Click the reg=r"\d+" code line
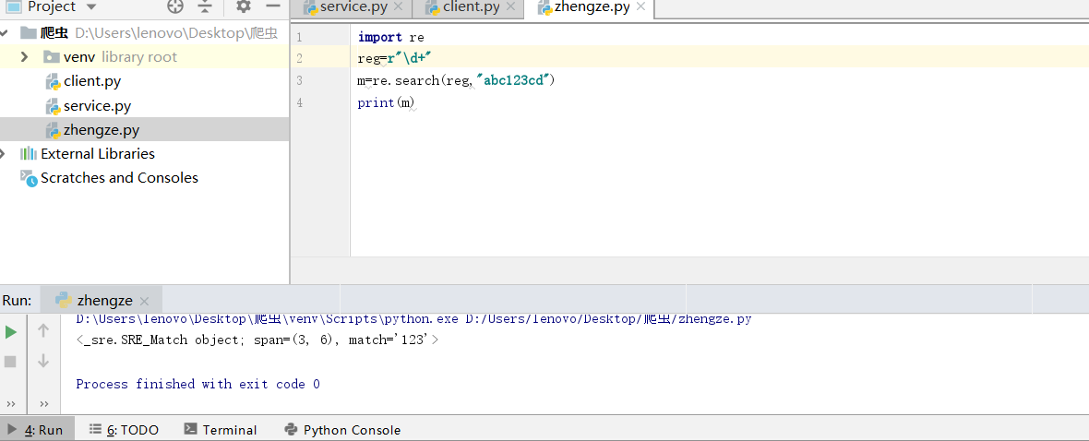The image size is (1089, 441). click(395, 59)
